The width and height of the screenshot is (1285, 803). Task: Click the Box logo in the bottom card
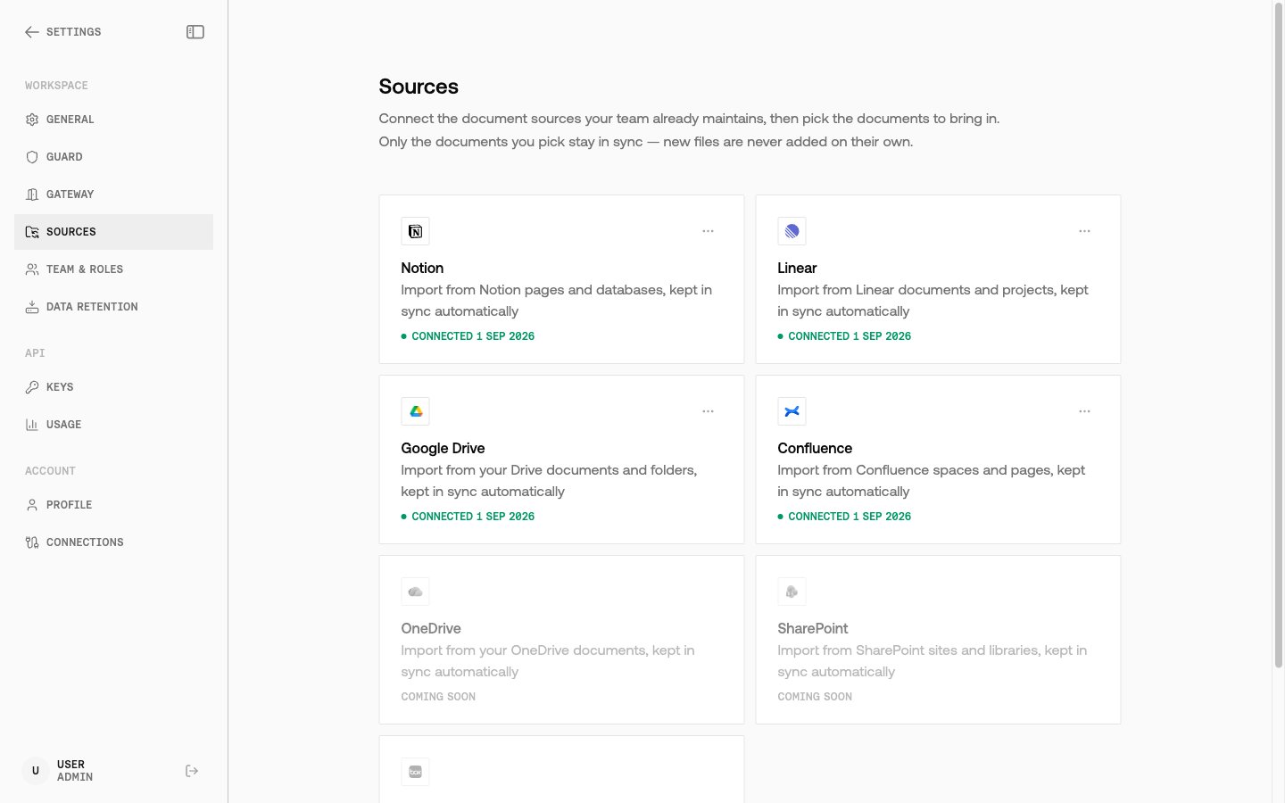click(416, 773)
